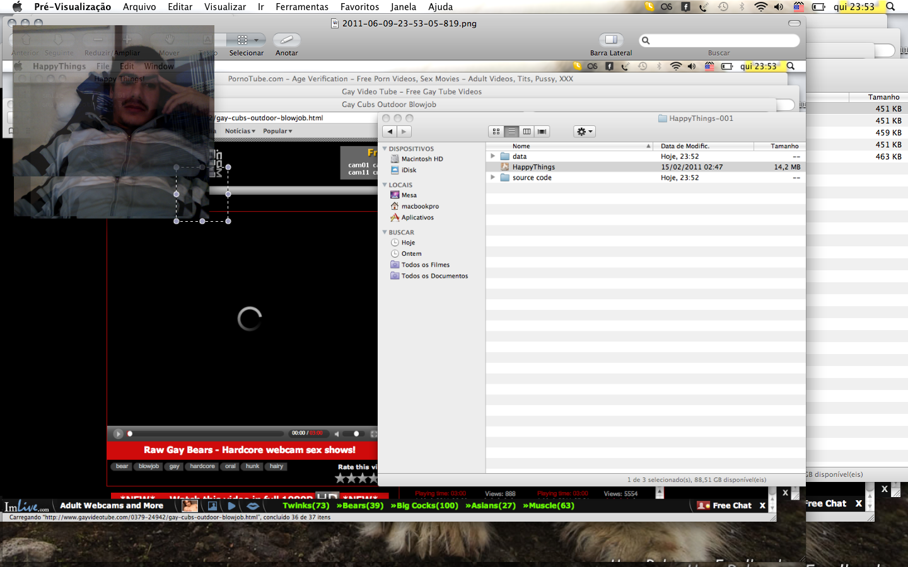Open the Popular dropdown in browser
908x567 pixels.
[277, 131]
